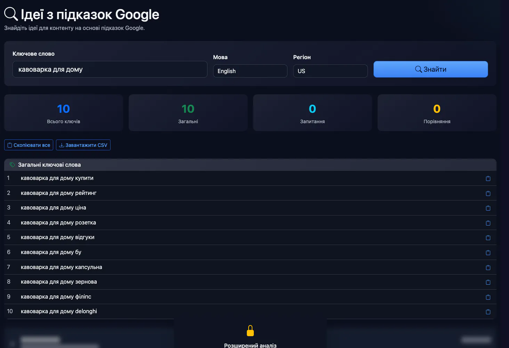This screenshot has width=509, height=348.
Task: Click the Скопіювати все button
Action: (29, 145)
